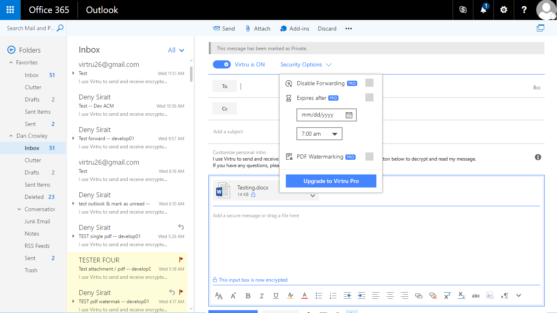Click Attach in the compose toolbar
The image size is (557, 313).
pos(258,29)
